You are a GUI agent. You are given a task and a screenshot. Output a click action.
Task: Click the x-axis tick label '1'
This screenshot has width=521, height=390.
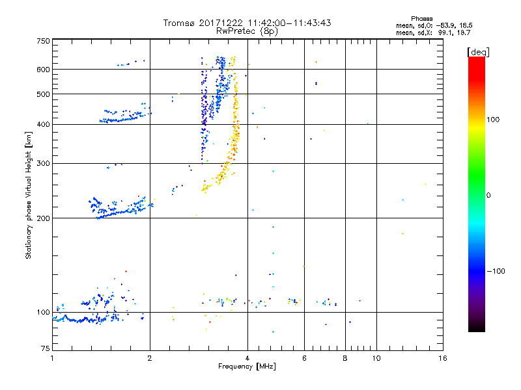click(x=52, y=358)
